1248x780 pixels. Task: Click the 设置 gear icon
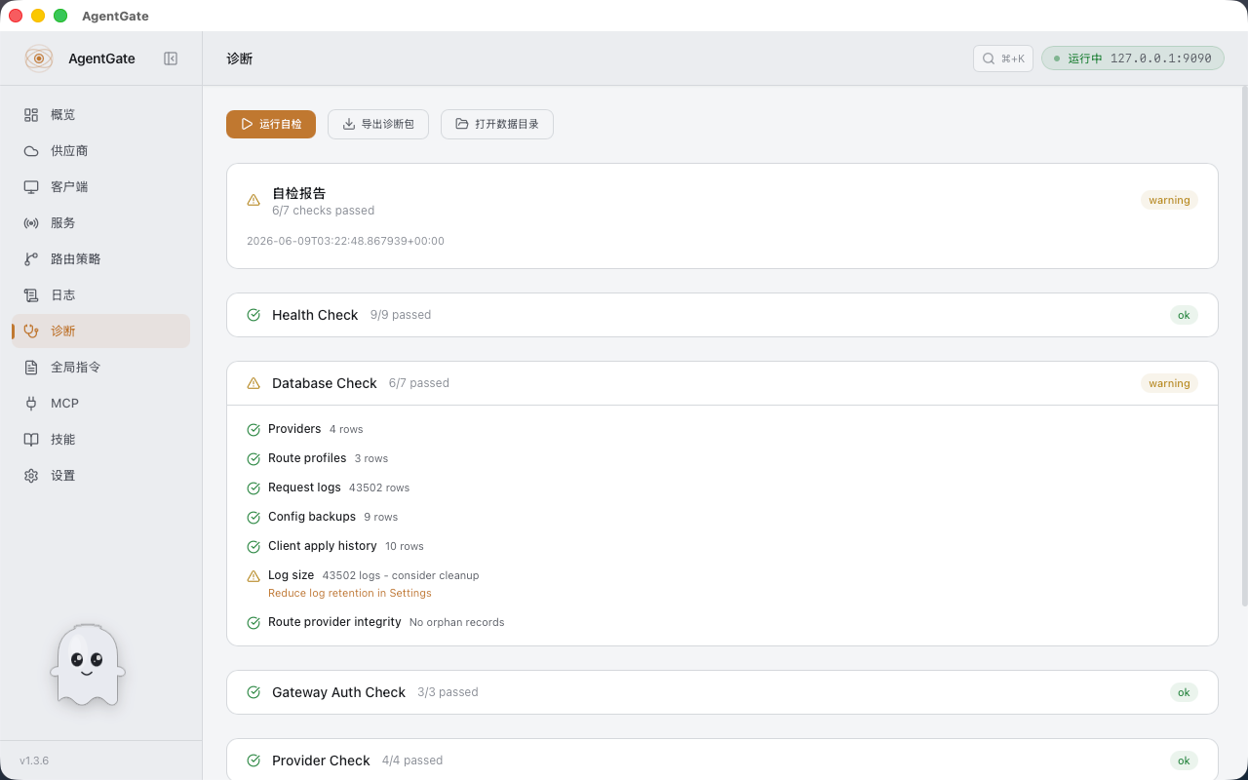coord(31,476)
